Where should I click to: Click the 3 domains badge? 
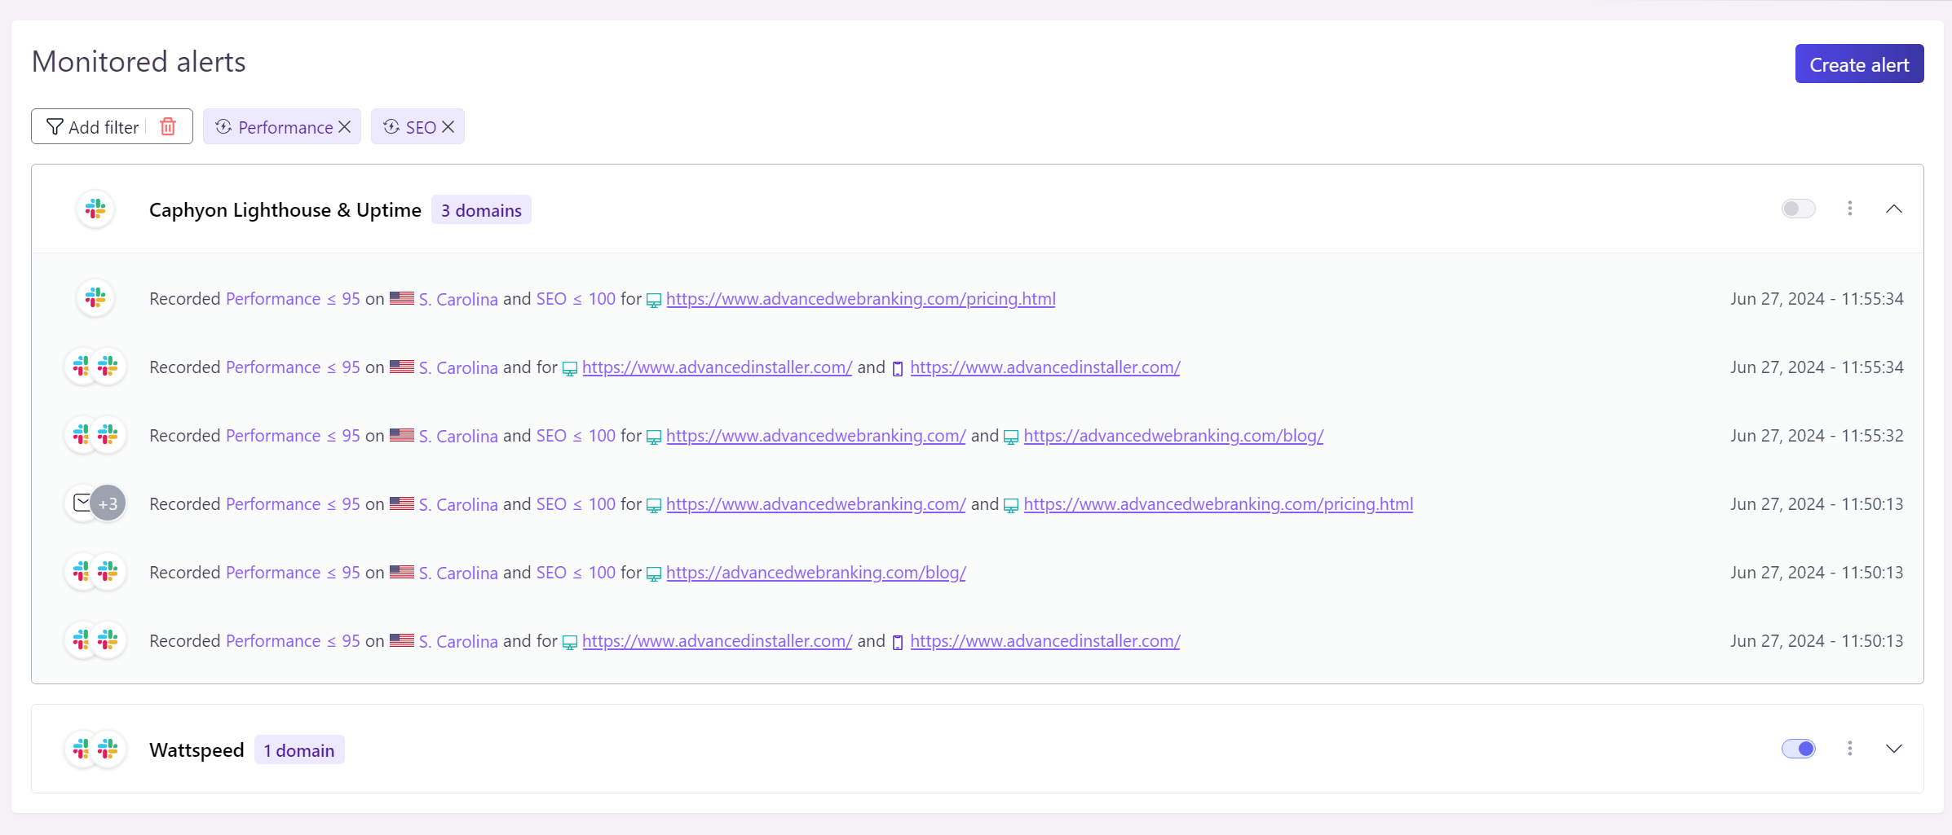(x=481, y=210)
